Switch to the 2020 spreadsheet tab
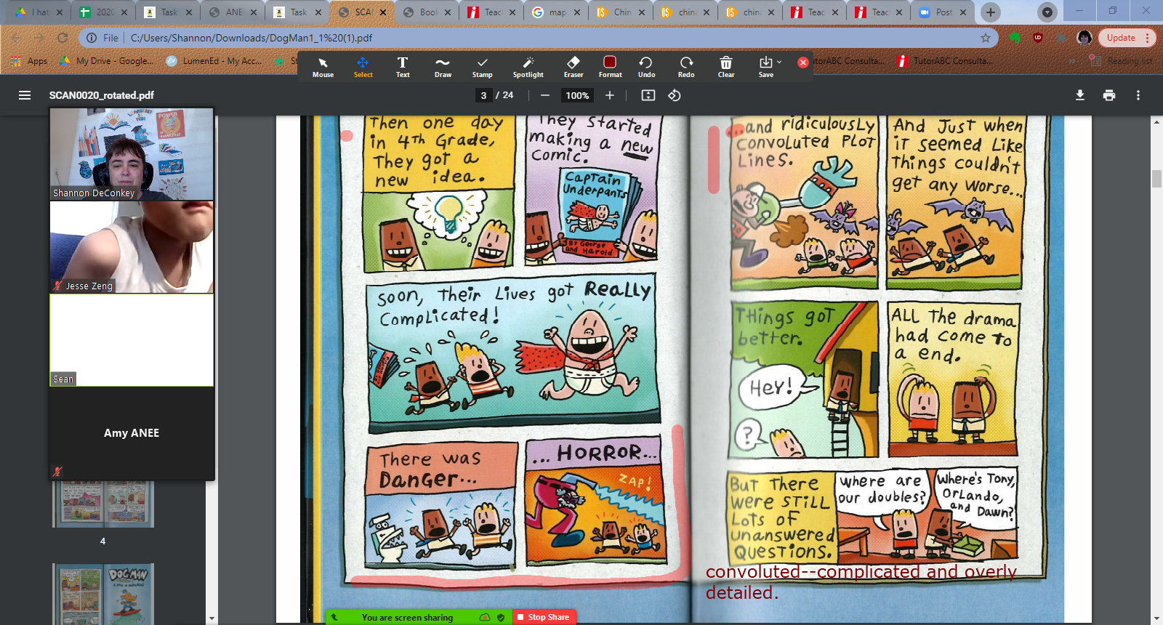The height and width of the screenshot is (625, 1163). [x=105, y=12]
